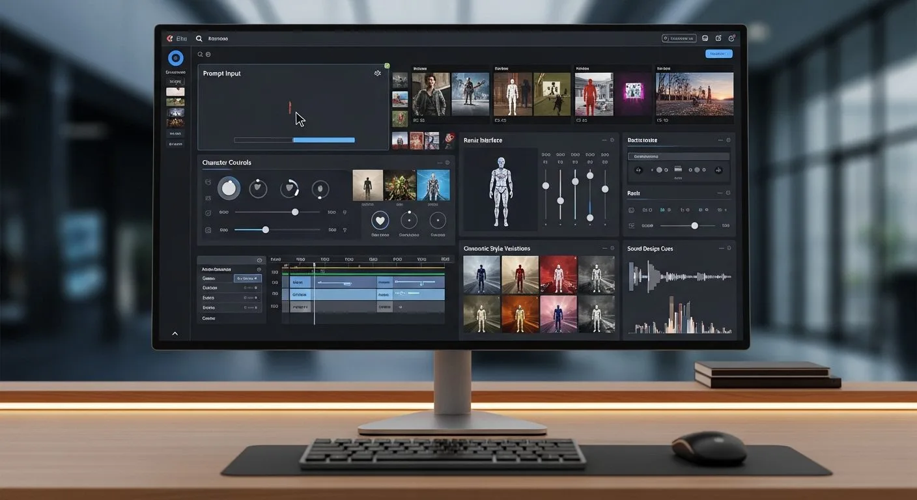Open the blue circle icon in left sidebar
This screenshot has height=500, width=917.
coord(175,58)
